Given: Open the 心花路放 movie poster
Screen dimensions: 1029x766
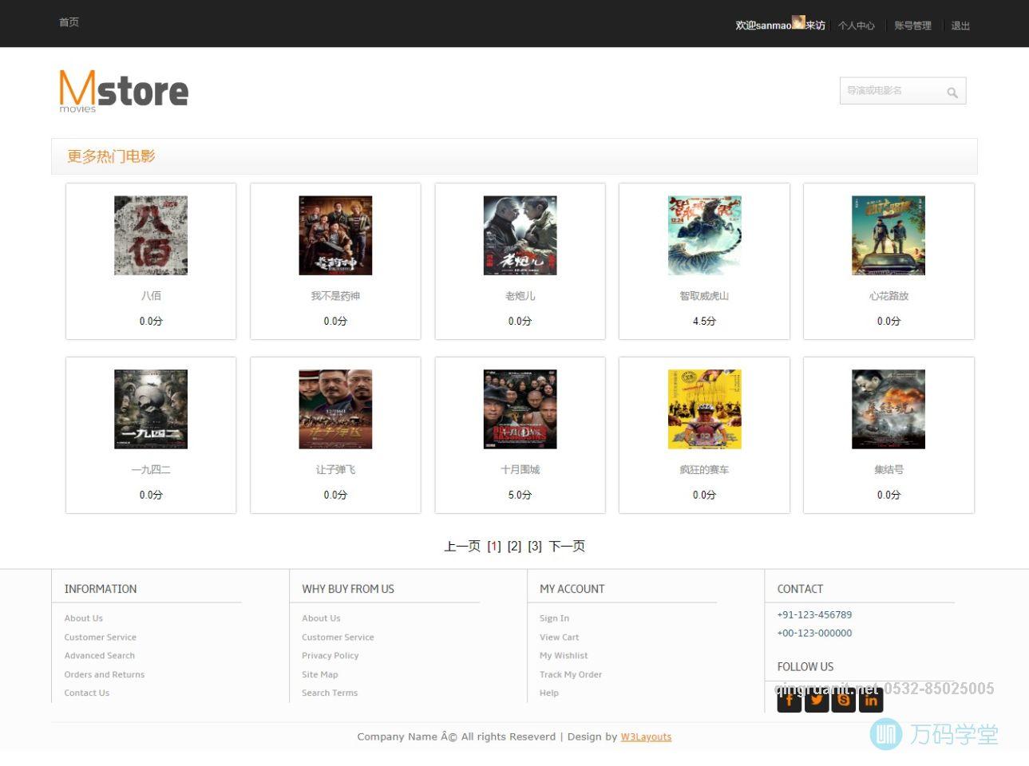Looking at the screenshot, I should coord(889,235).
